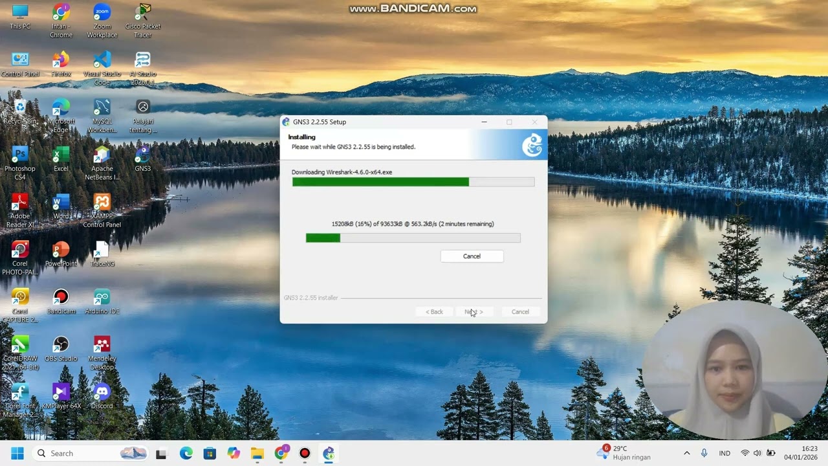Launch CorelDRAW 2021 desktop icon
The width and height of the screenshot is (828, 466).
click(20, 353)
